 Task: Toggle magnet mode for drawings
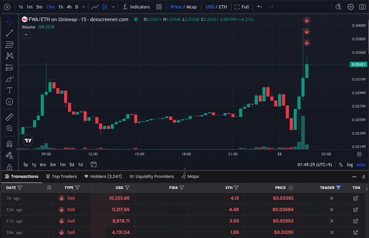pos(9,144)
